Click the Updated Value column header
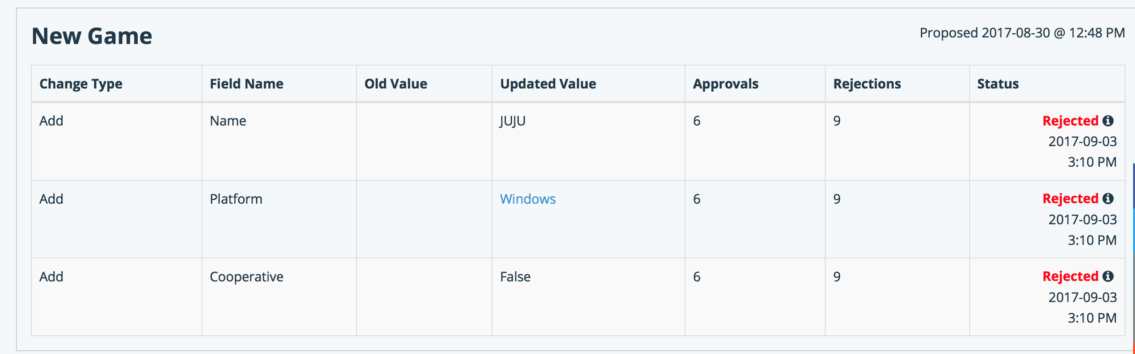The width and height of the screenshot is (1135, 354). click(x=548, y=84)
